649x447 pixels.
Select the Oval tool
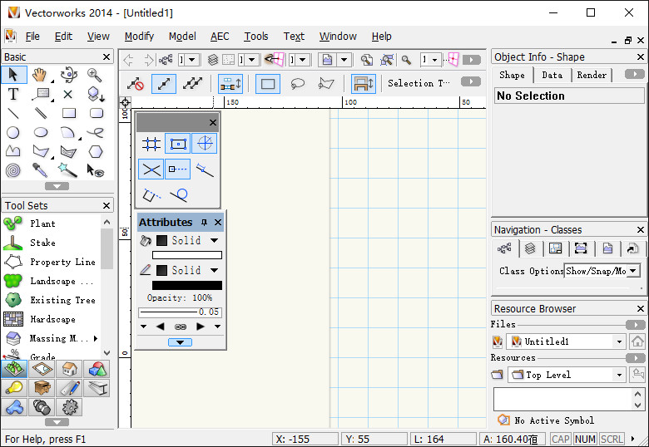click(41, 133)
